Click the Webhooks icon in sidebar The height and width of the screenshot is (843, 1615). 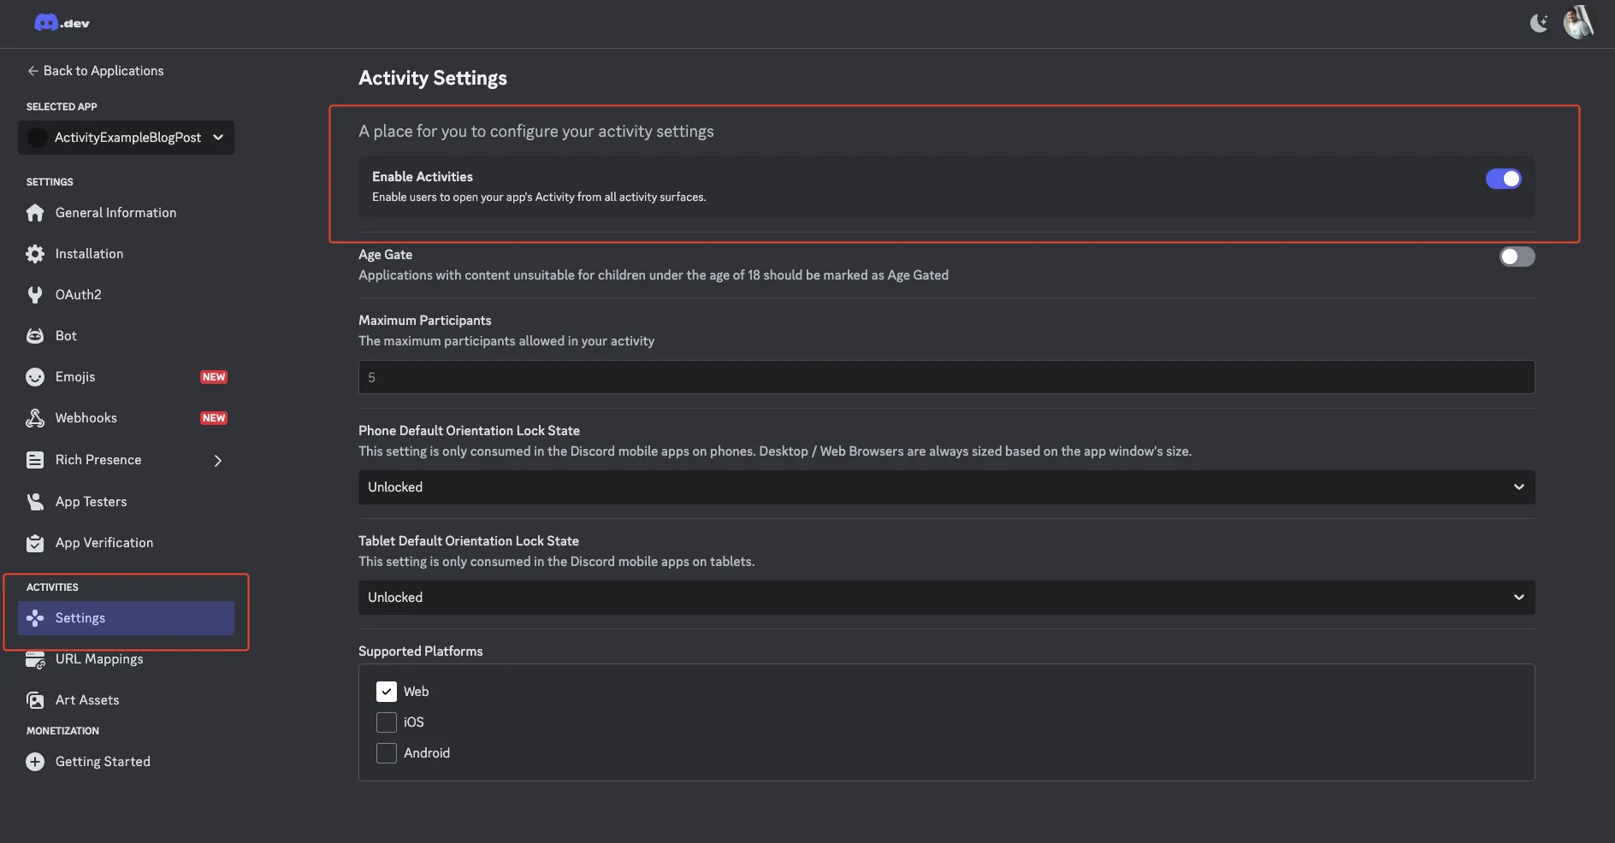coord(35,418)
